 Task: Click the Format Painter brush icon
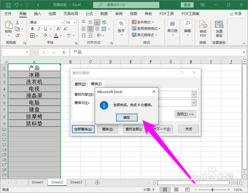pyautogui.click(x=17, y=36)
